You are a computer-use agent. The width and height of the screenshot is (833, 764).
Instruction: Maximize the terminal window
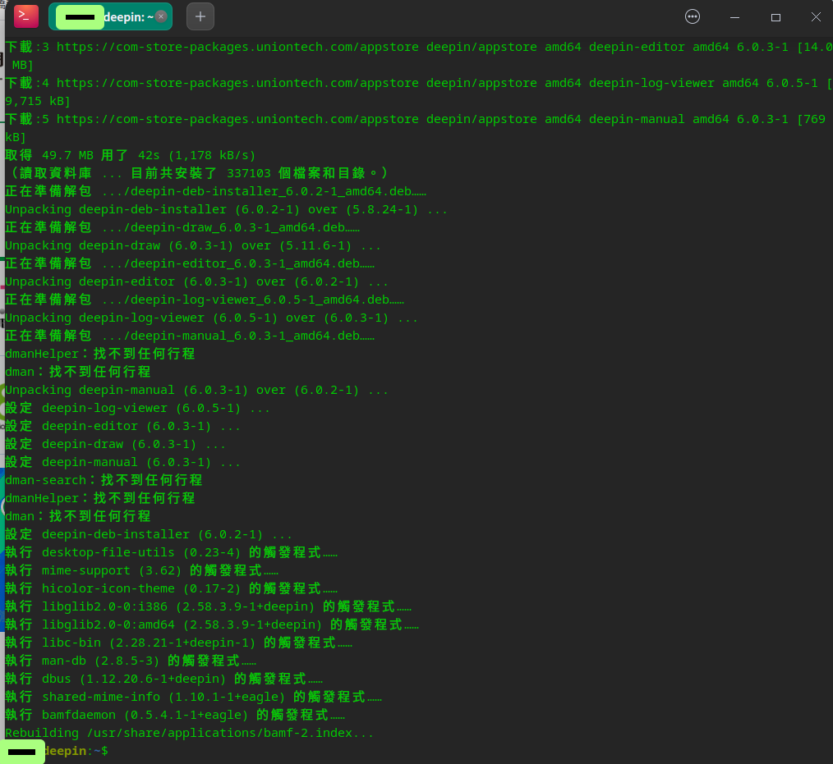[x=774, y=16]
